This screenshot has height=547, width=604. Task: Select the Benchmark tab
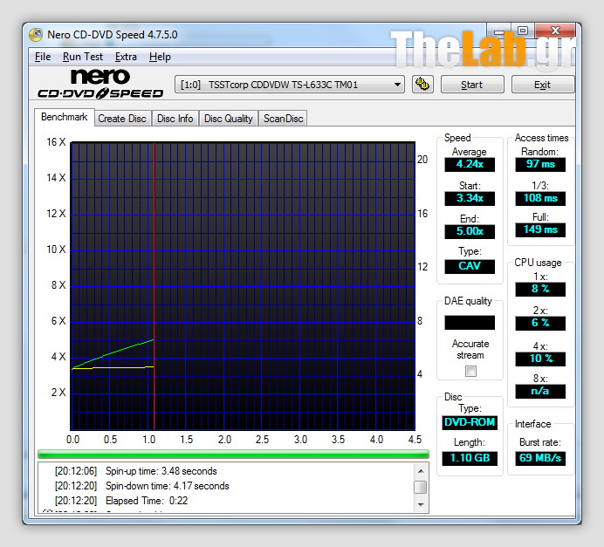click(64, 117)
